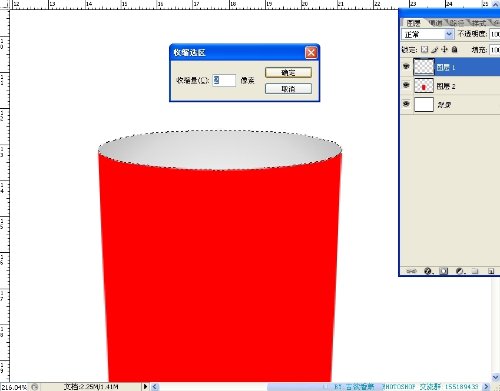Lock all layer attributes

(454, 50)
